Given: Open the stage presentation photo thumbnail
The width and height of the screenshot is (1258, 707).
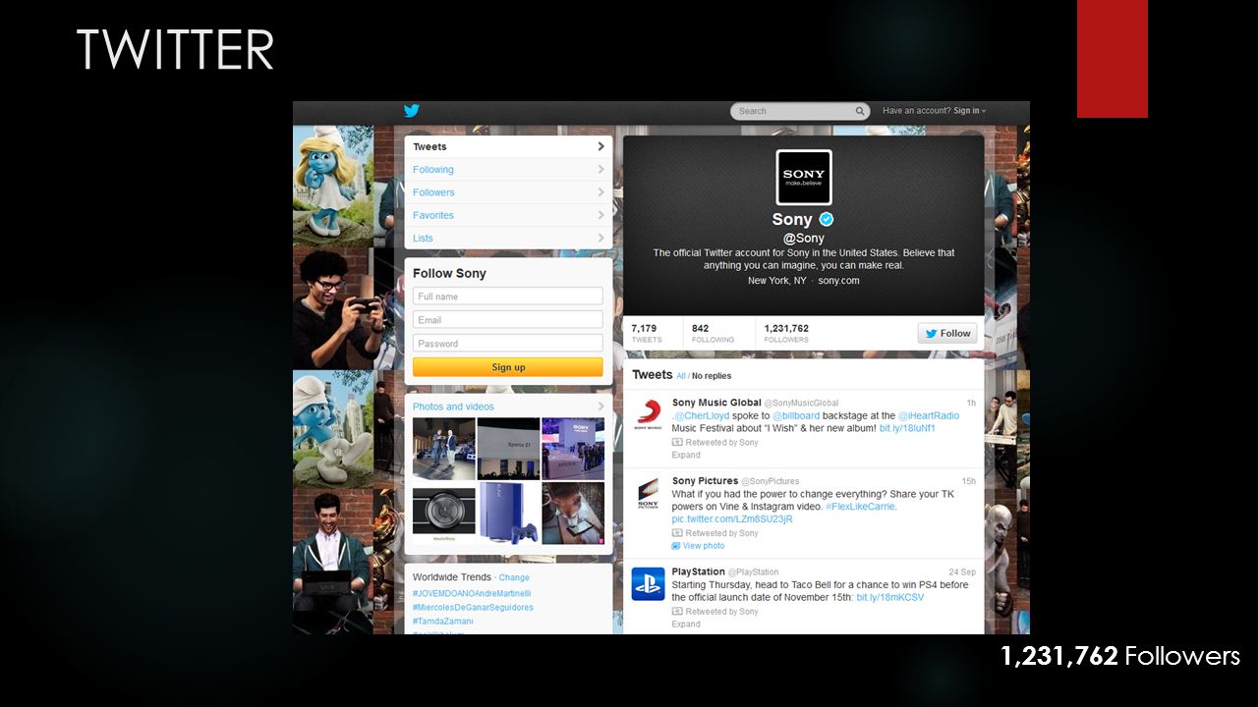Looking at the screenshot, I should click(x=444, y=449).
